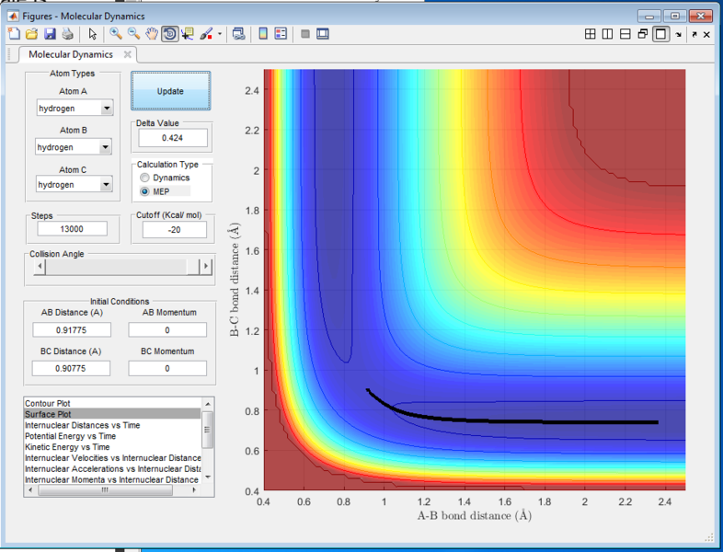Tile figures in a grid layout

(x=591, y=34)
